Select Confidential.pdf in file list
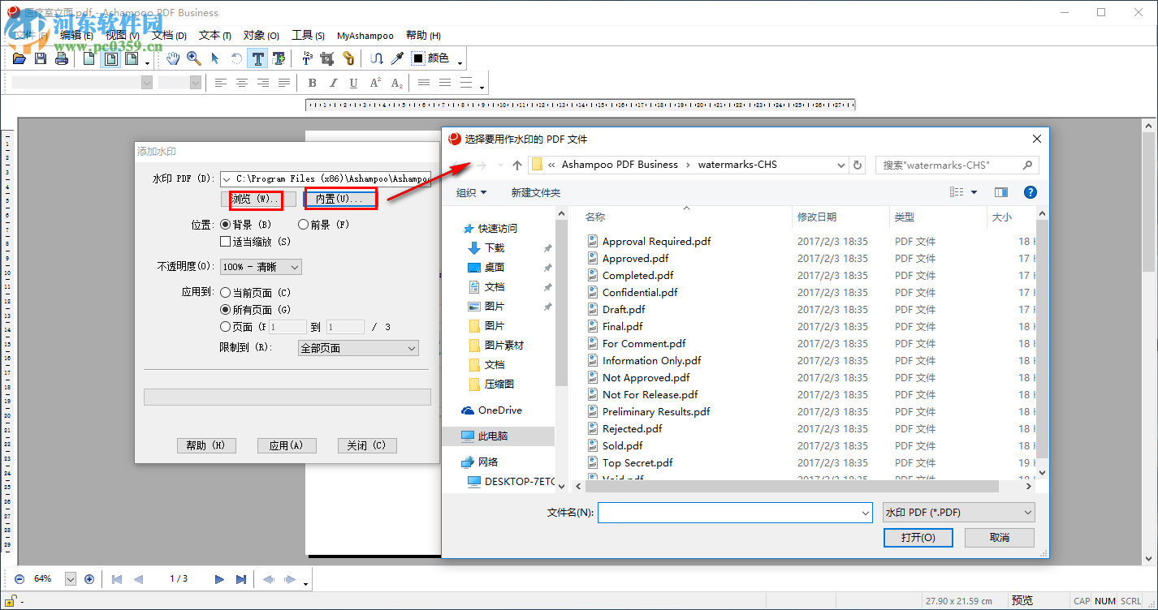Image resolution: width=1158 pixels, height=610 pixels. [x=639, y=292]
